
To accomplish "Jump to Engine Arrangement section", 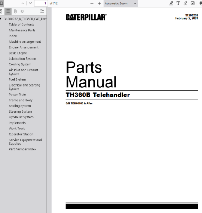I will tap(24, 47).
